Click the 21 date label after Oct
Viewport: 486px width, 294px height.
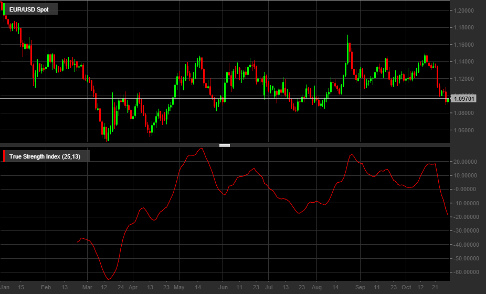click(435, 287)
